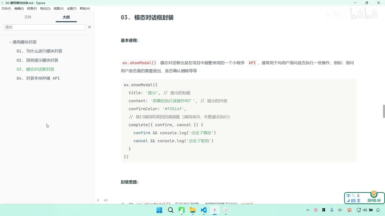Click the inline code API in the paragraph
Image resolution: width=385 pixels, height=216 pixels.
[x=252, y=63]
